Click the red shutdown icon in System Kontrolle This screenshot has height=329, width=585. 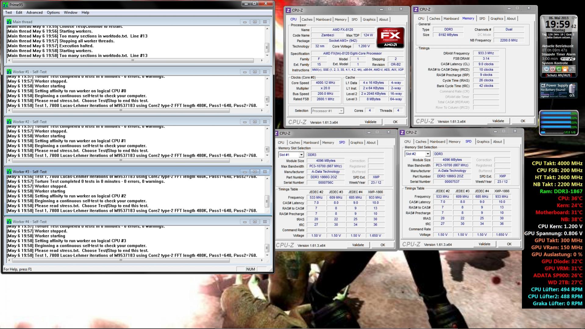[x=553, y=69]
